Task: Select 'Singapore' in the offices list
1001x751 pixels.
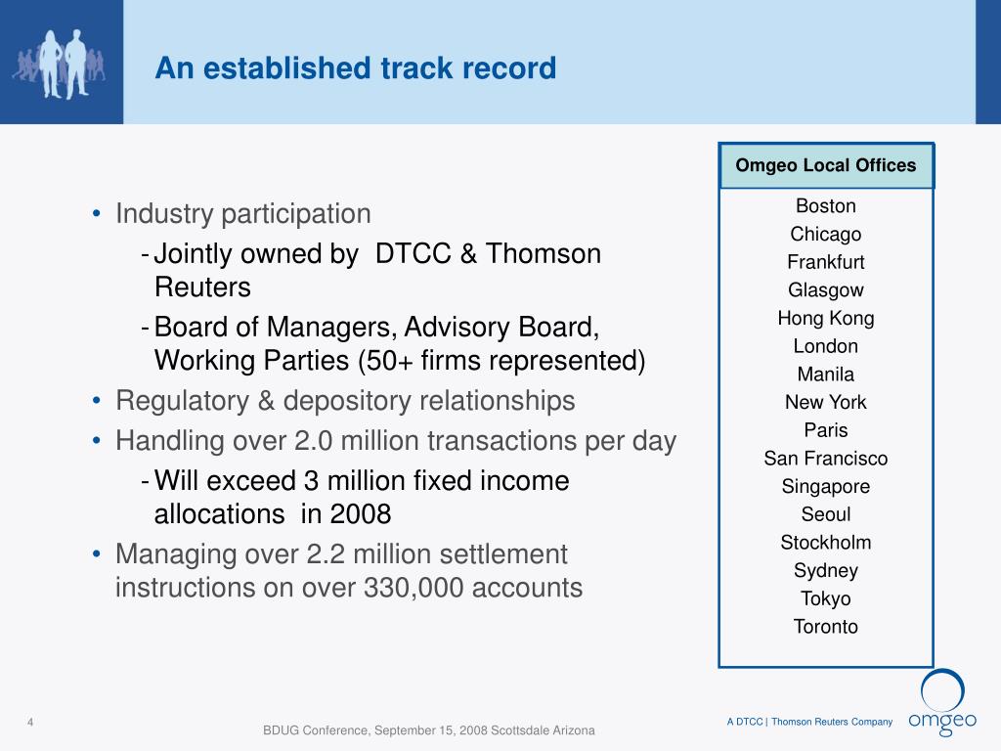Action: [825, 487]
